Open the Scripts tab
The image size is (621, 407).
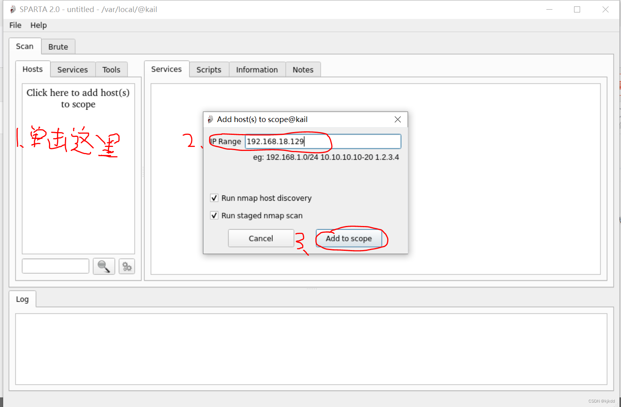(209, 69)
